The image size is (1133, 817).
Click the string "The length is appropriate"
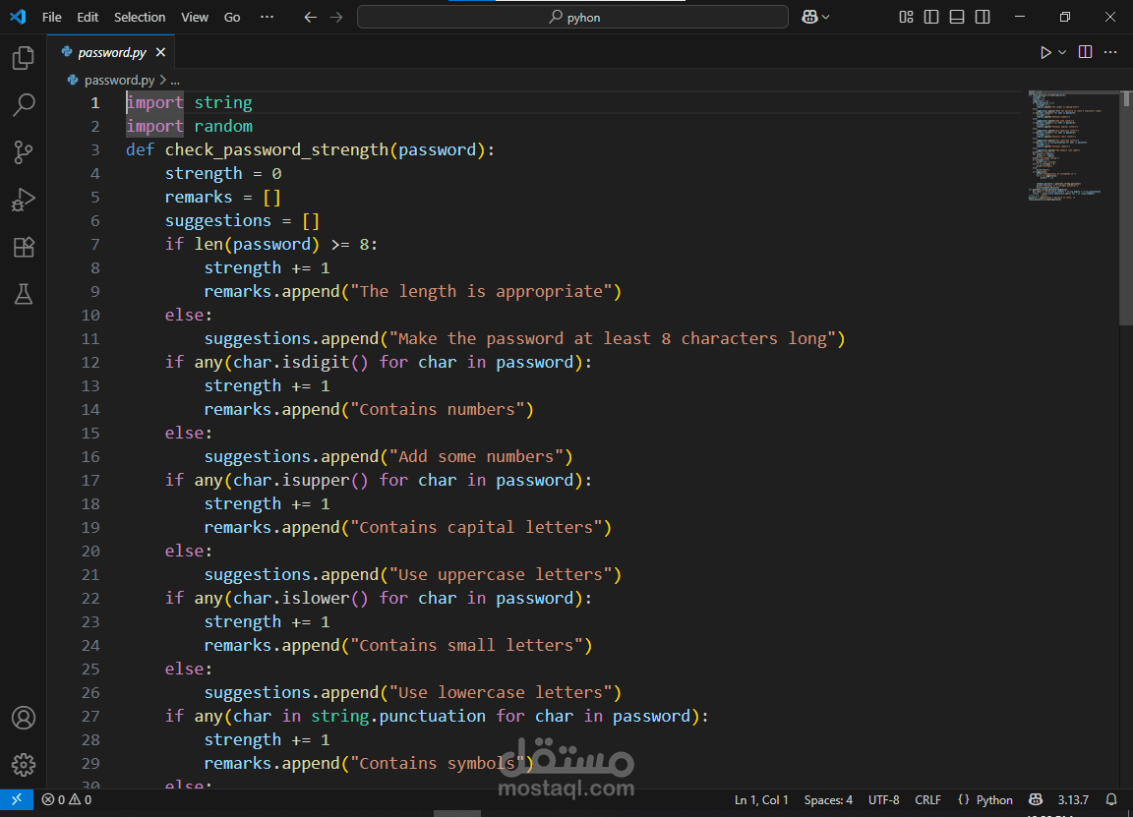pos(481,291)
